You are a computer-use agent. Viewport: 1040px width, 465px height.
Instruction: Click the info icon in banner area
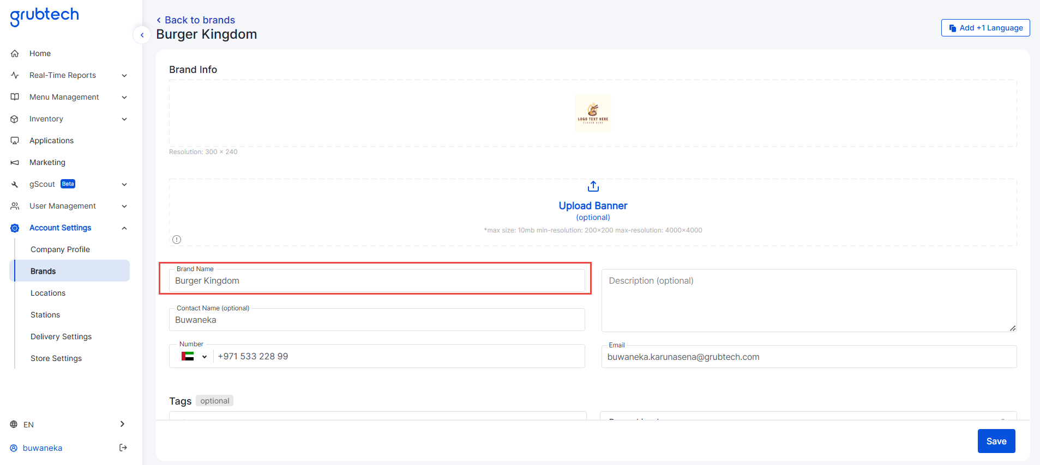click(x=177, y=240)
